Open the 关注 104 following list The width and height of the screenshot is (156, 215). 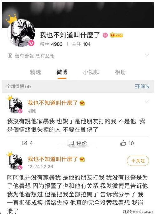click(81, 44)
